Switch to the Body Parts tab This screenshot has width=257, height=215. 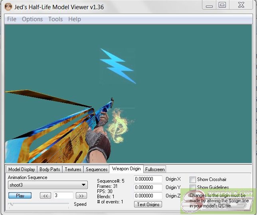click(49, 169)
